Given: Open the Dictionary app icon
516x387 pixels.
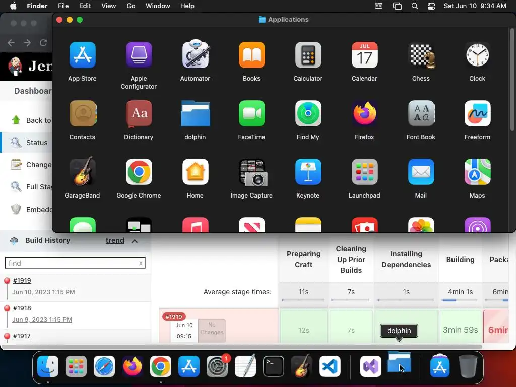Looking at the screenshot, I should (139, 113).
